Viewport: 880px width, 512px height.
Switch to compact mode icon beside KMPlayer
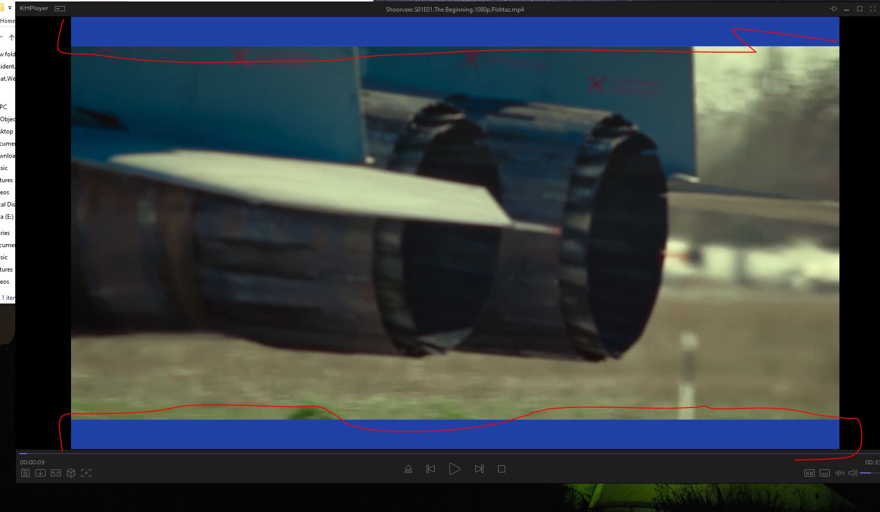pos(60,9)
